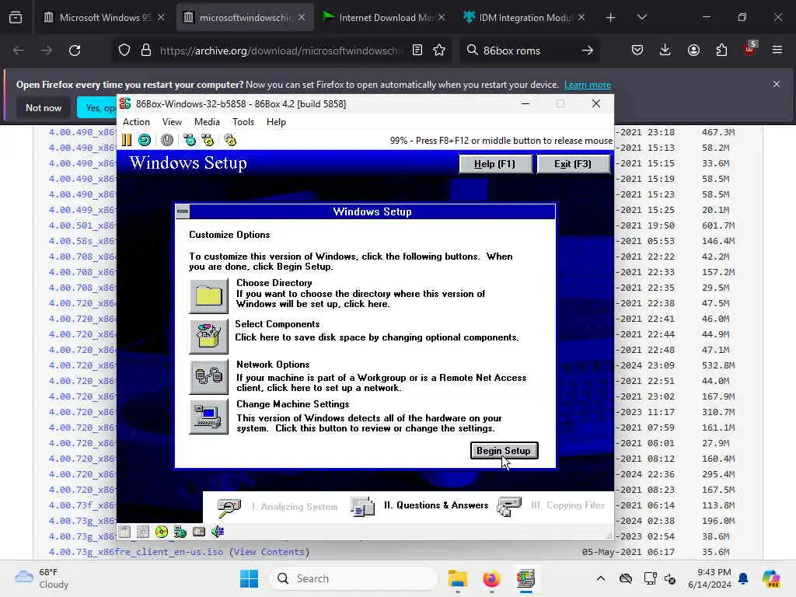Click the first floppy drive status icon

pos(125,532)
